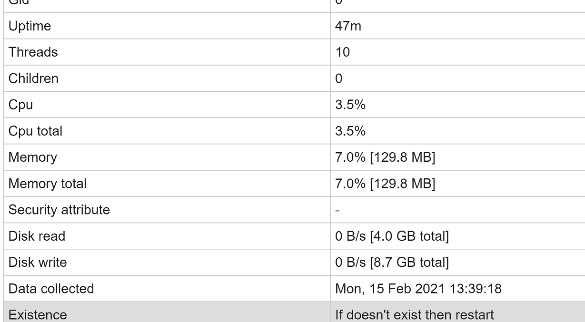Select the 47m uptime value
This screenshot has height=322, width=585.
348,26
